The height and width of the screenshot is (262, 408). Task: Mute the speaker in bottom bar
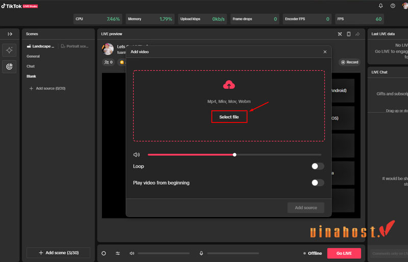coord(132,253)
